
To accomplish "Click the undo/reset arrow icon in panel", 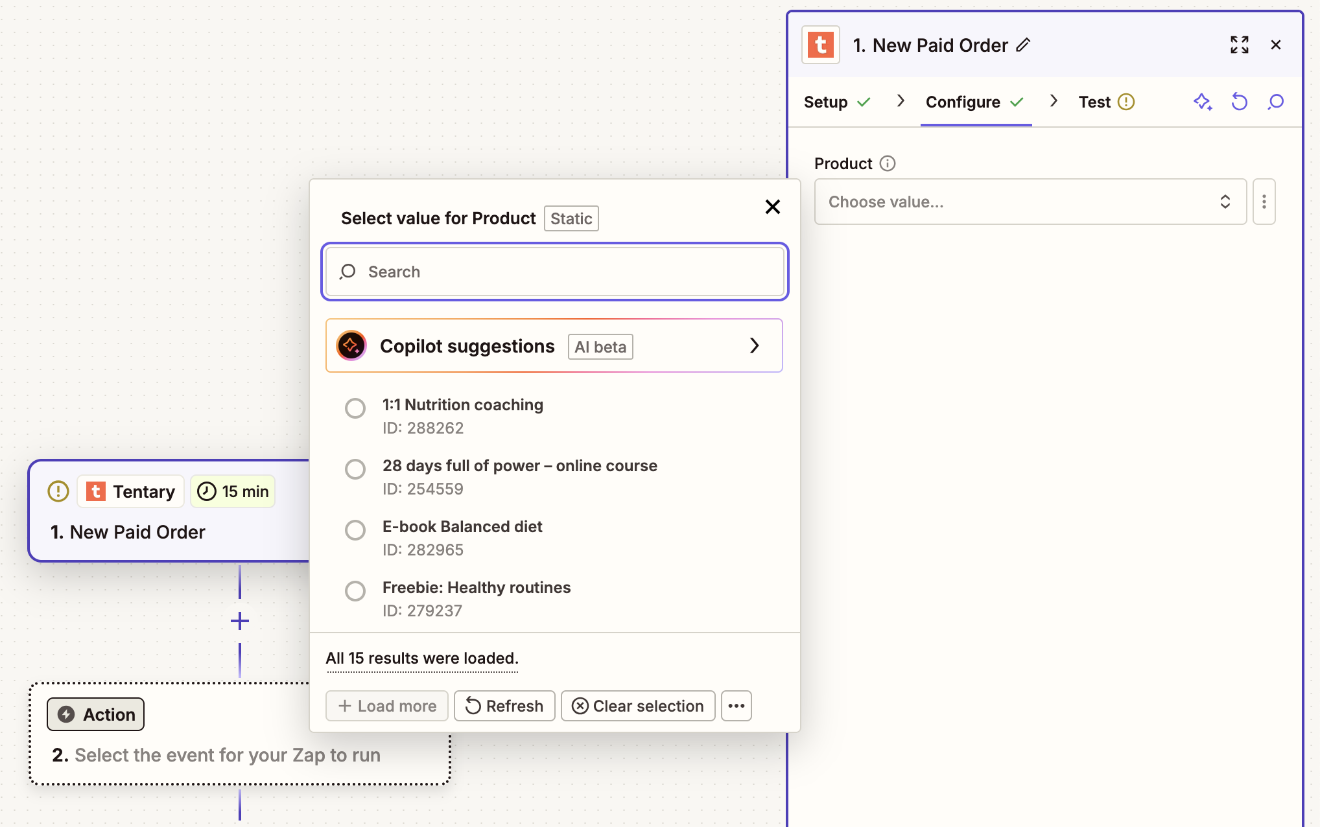I will click(1239, 102).
